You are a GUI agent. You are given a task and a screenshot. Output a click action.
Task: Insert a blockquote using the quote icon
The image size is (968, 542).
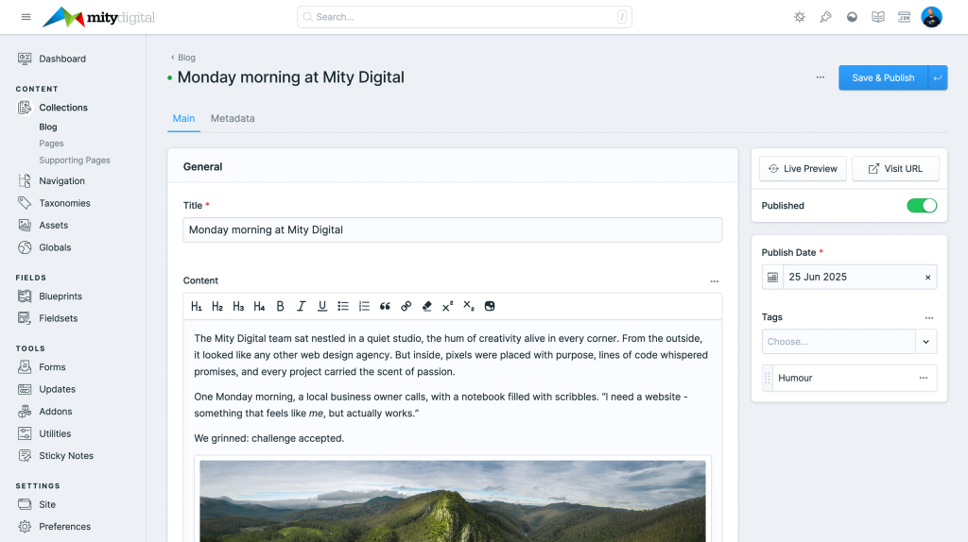[385, 306]
